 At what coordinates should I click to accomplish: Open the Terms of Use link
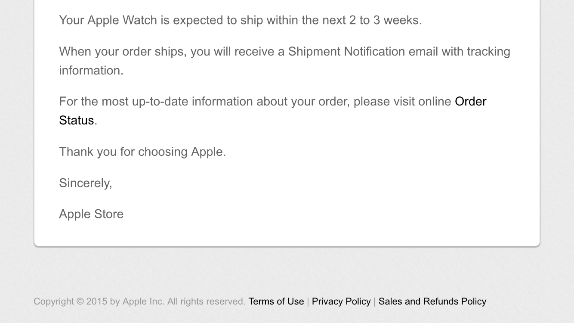click(x=276, y=301)
